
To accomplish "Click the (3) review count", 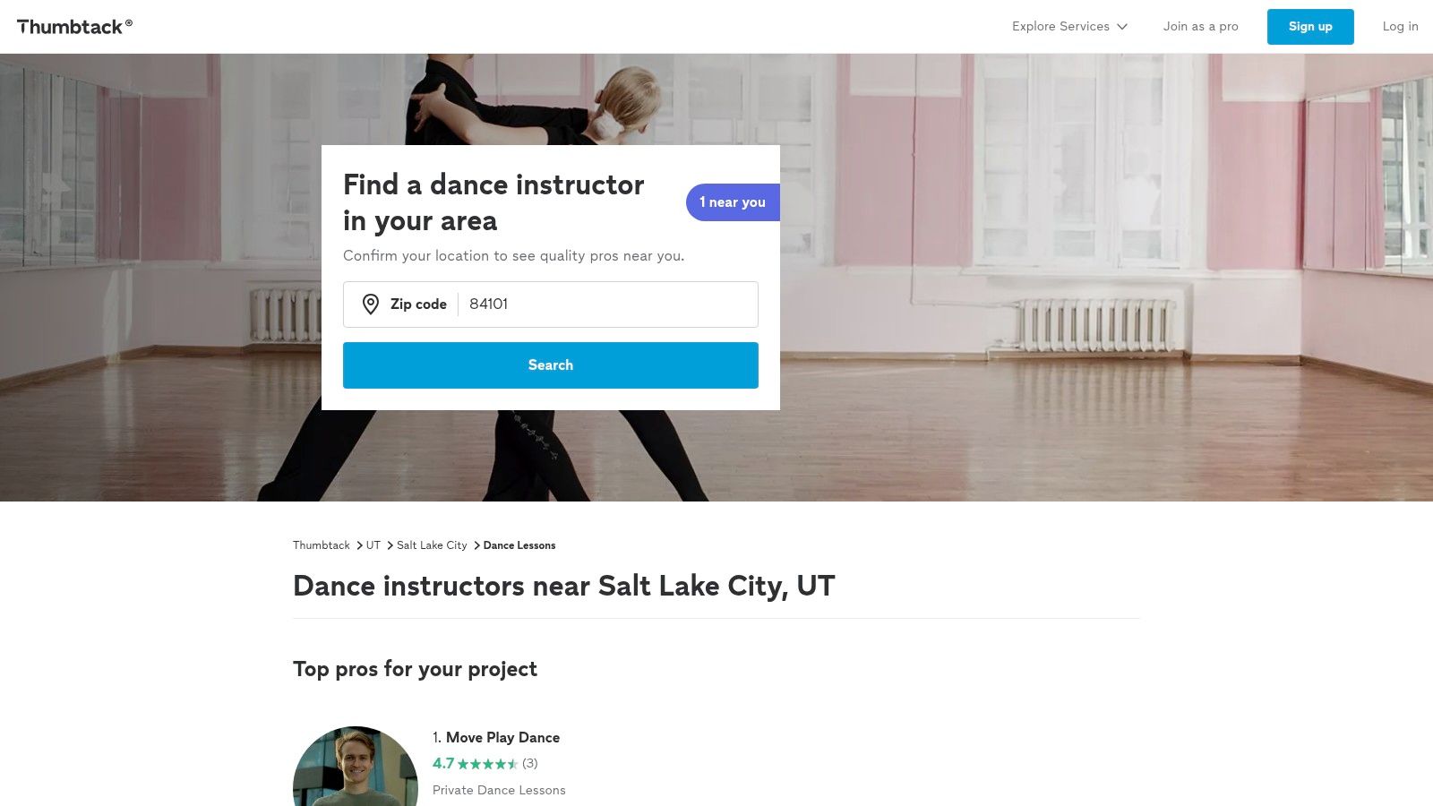I will click(530, 764).
